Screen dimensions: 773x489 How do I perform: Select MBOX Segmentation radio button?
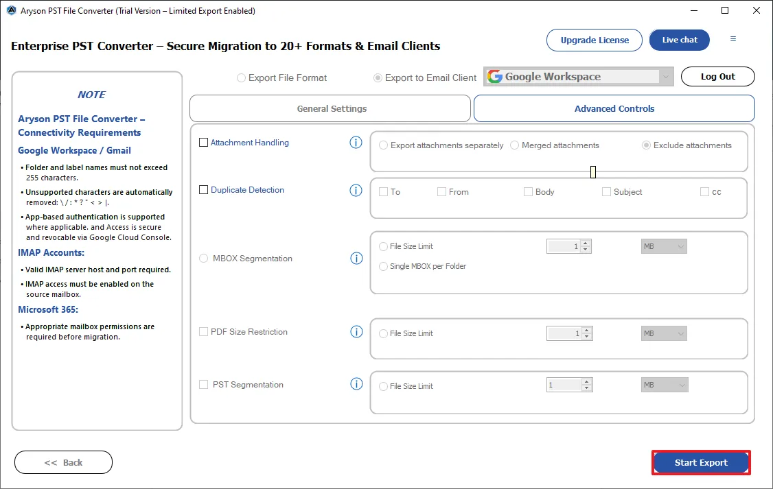click(x=203, y=258)
